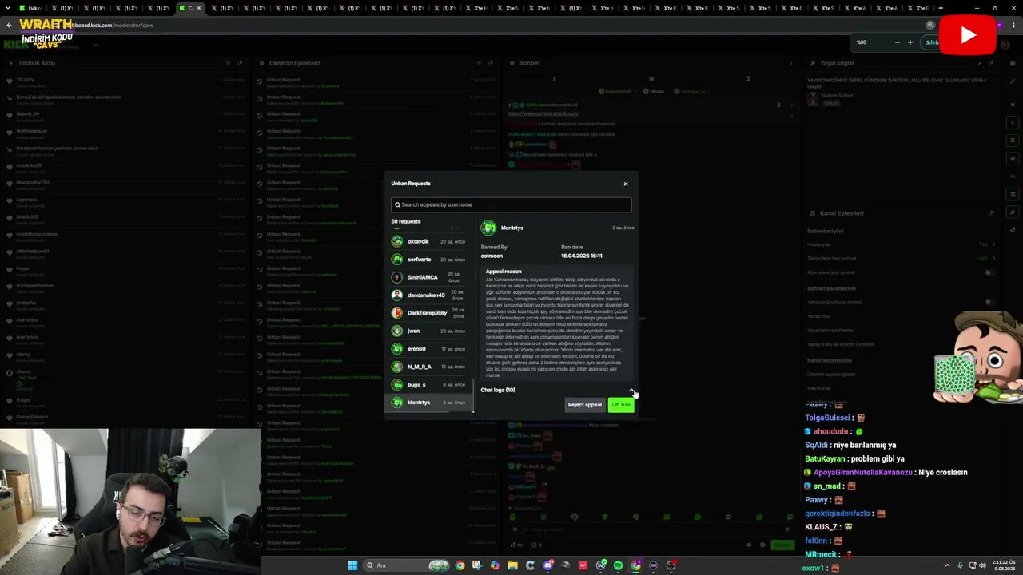Click the ban date 16.04.2026 16:11
This screenshot has width=1023, height=575.
click(x=582, y=256)
